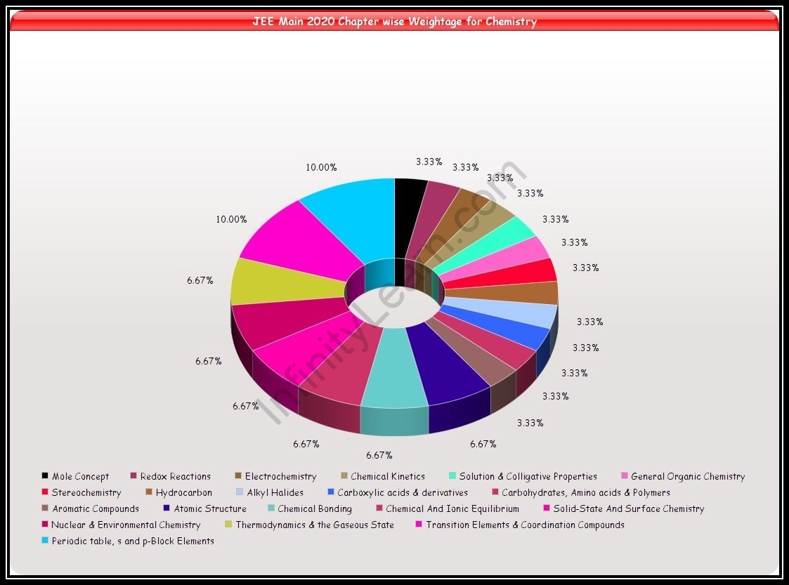This screenshot has height=585, width=789.
Task: Select Periodic table, s and p-Block Elements label
Action: (132, 541)
